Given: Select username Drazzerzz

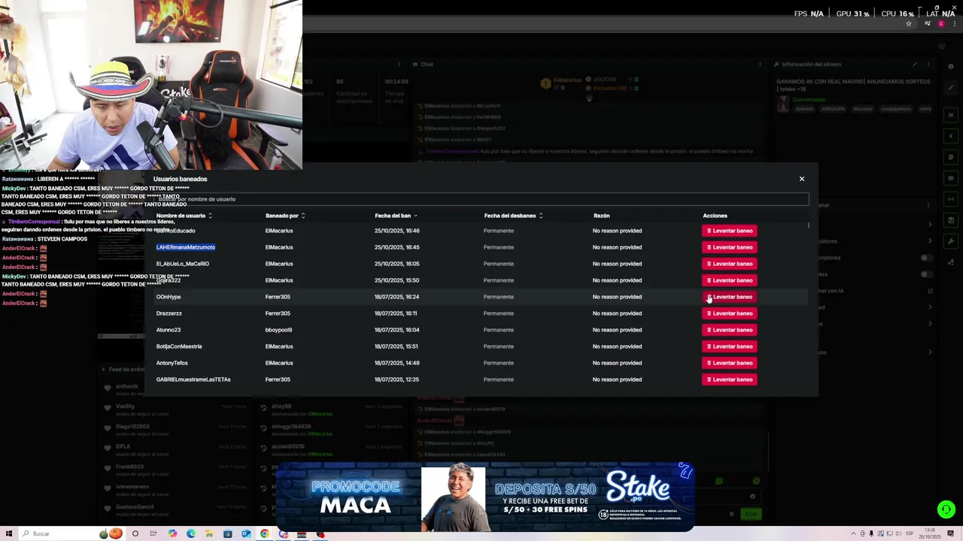Looking at the screenshot, I should coord(169,313).
